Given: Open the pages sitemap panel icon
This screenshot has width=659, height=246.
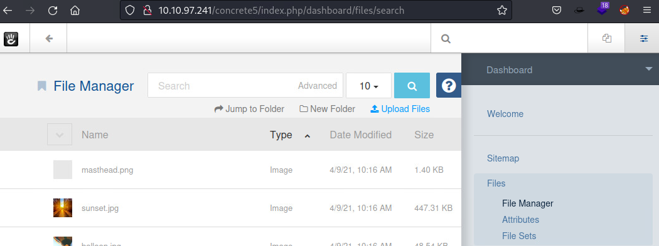Looking at the screenshot, I should tap(606, 39).
